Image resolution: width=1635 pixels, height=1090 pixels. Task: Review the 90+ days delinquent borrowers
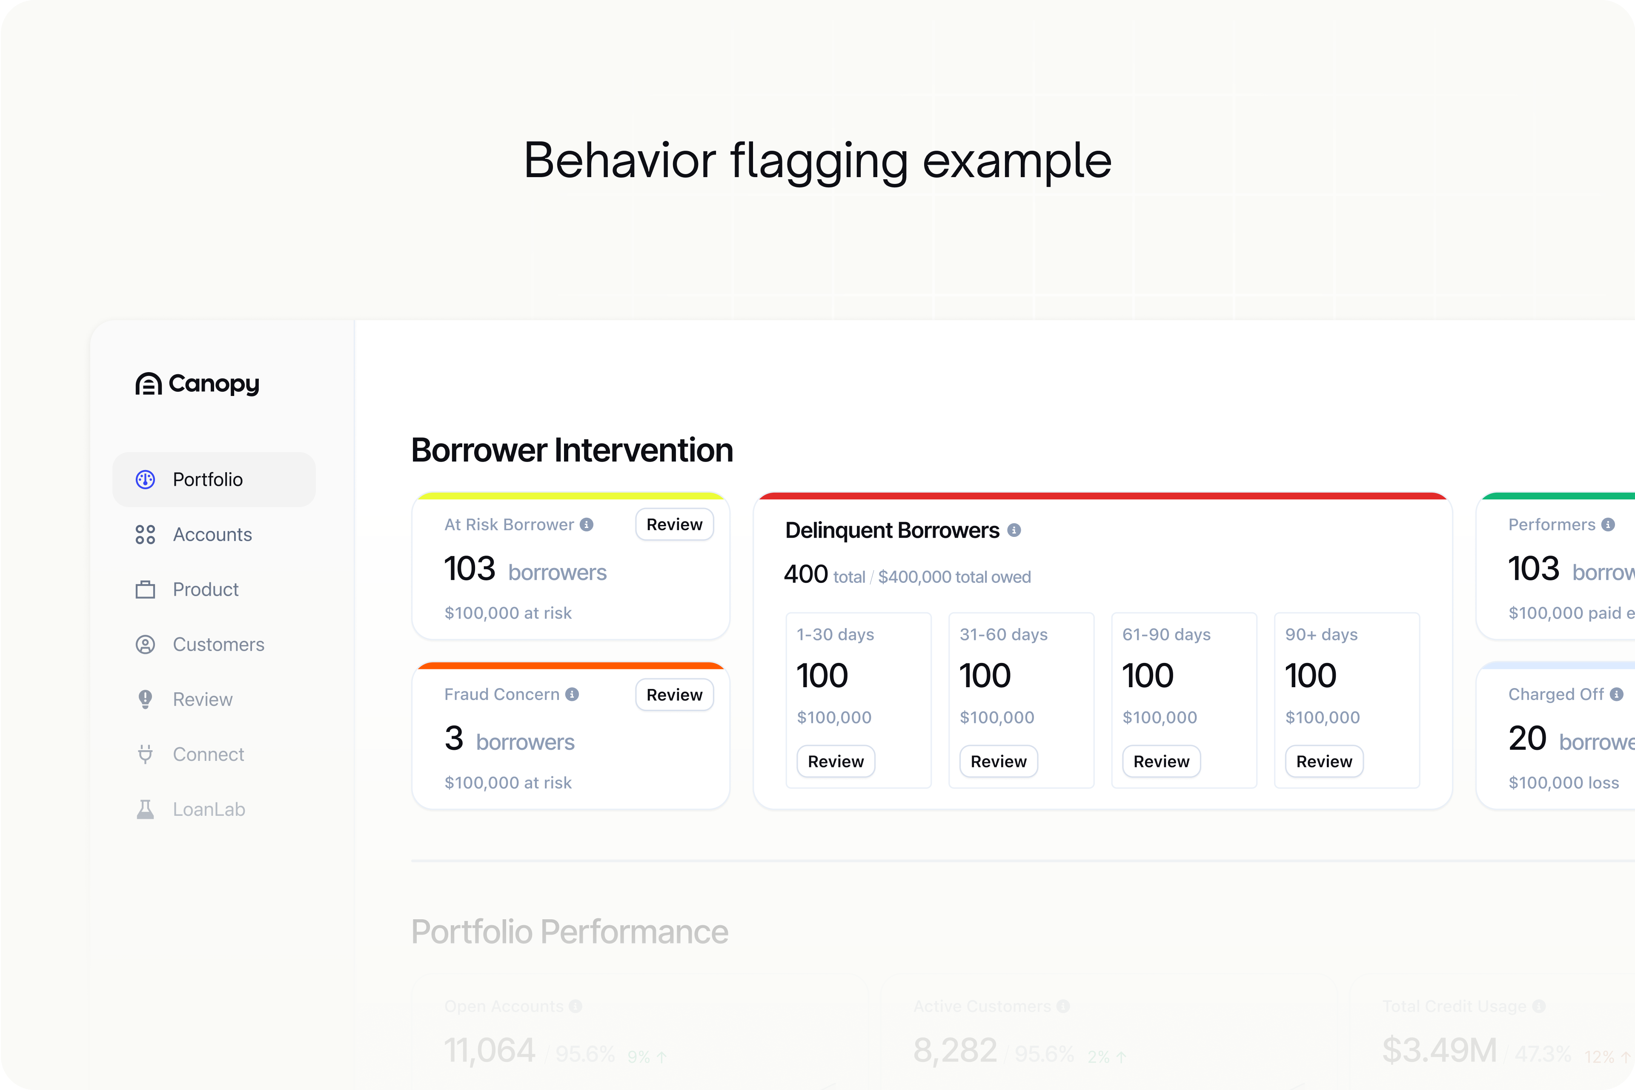[x=1324, y=761]
